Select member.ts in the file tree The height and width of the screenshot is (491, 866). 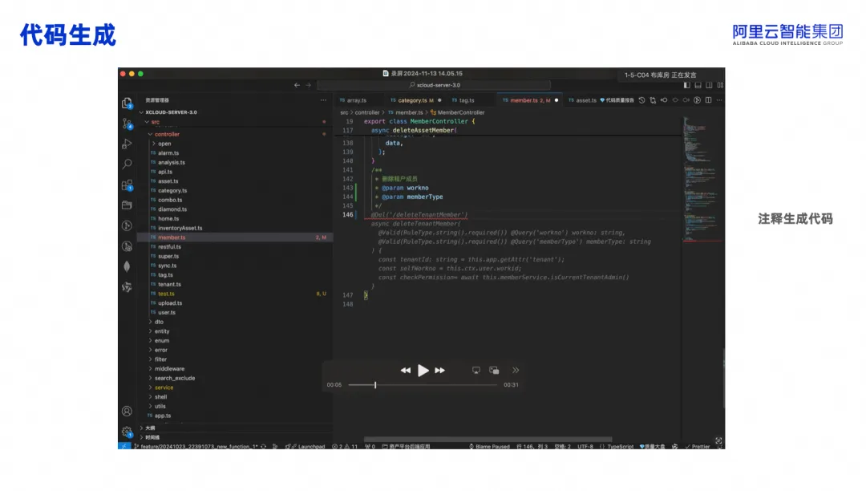click(x=235, y=237)
